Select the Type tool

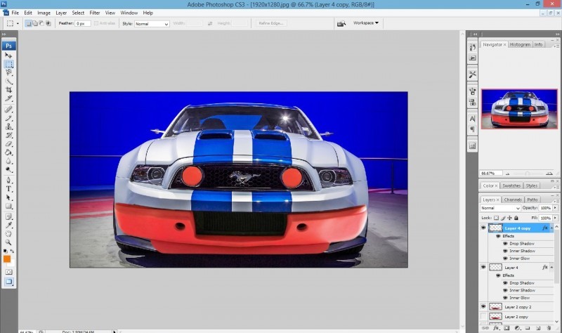pyautogui.click(x=8, y=189)
